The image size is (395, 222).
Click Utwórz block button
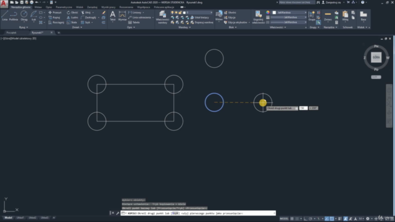pos(230,12)
